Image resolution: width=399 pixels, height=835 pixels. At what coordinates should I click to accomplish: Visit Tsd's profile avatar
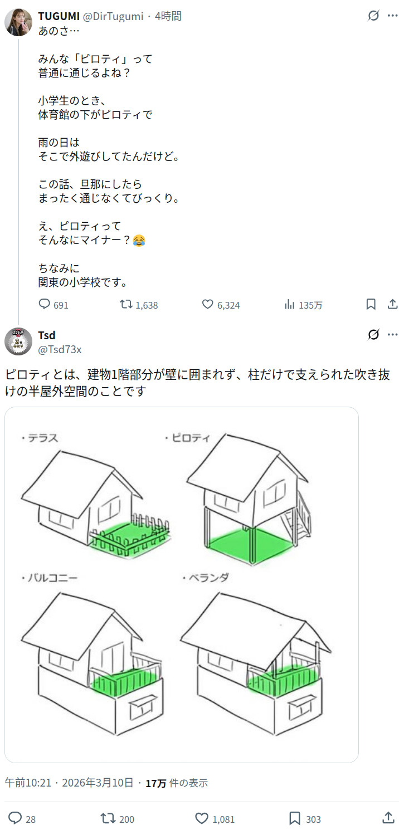[x=18, y=341]
